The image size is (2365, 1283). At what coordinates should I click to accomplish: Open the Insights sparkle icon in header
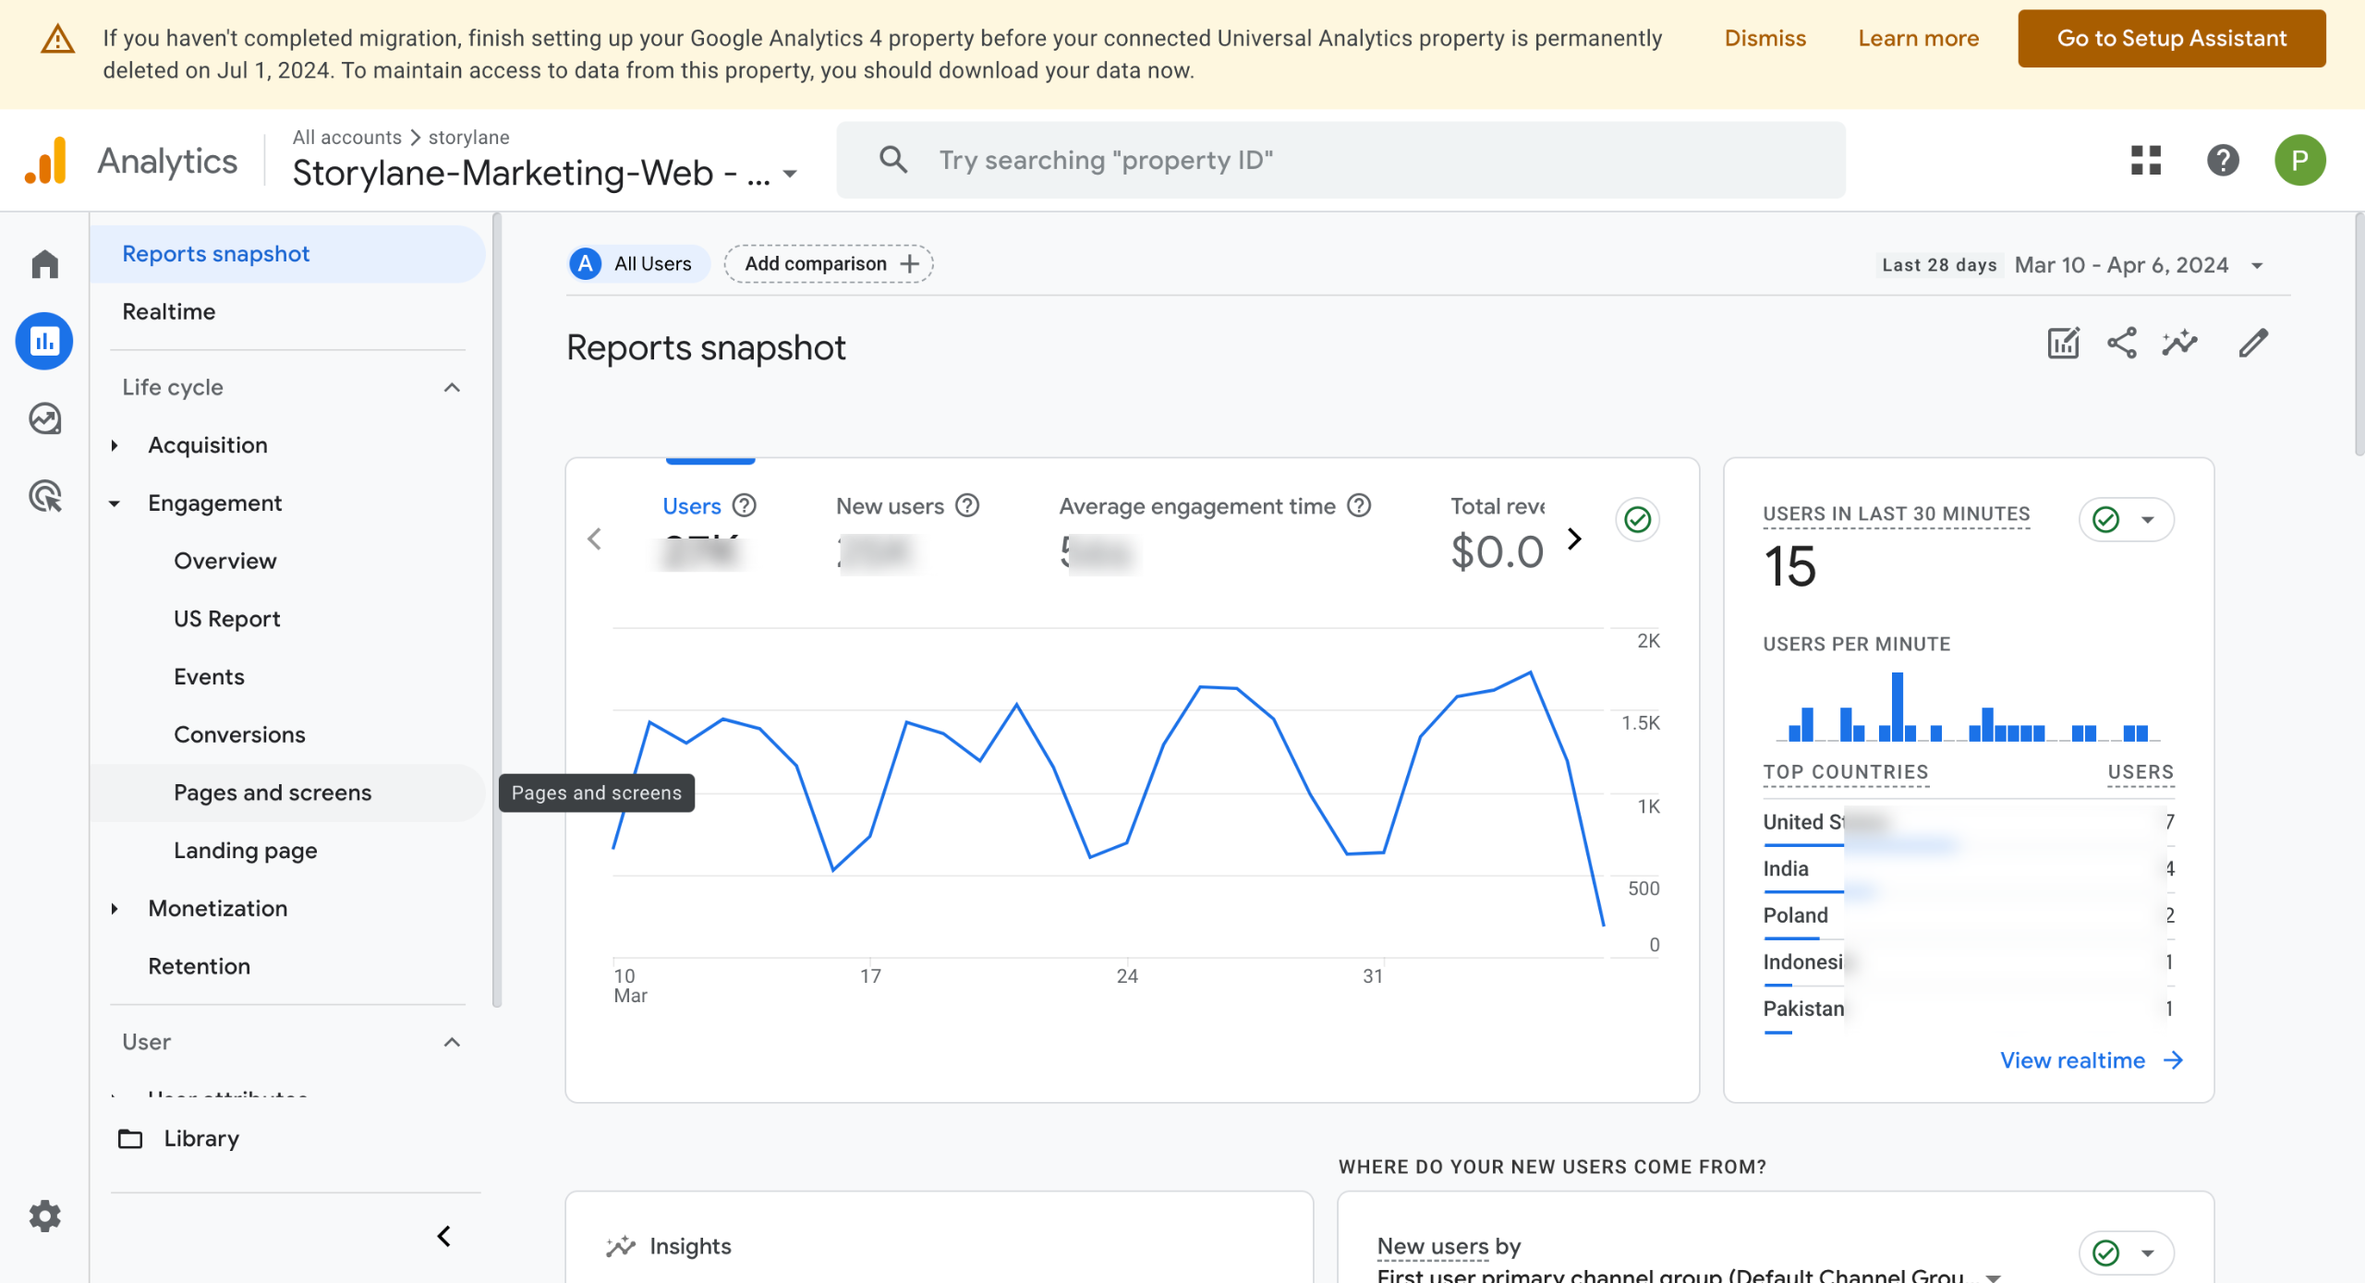pyautogui.click(x=2179, y=343)
